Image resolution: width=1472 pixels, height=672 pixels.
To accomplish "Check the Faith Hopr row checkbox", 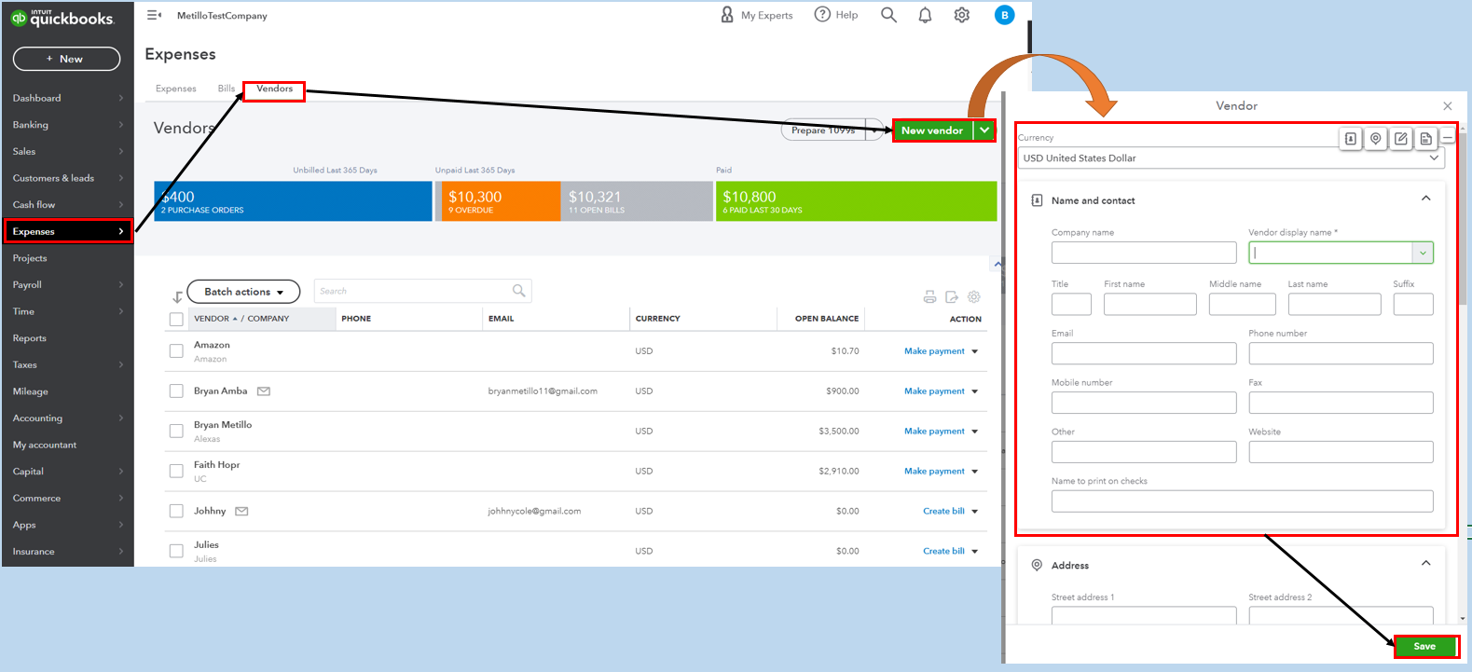I will pyautogui.click(x=176, y=471).
